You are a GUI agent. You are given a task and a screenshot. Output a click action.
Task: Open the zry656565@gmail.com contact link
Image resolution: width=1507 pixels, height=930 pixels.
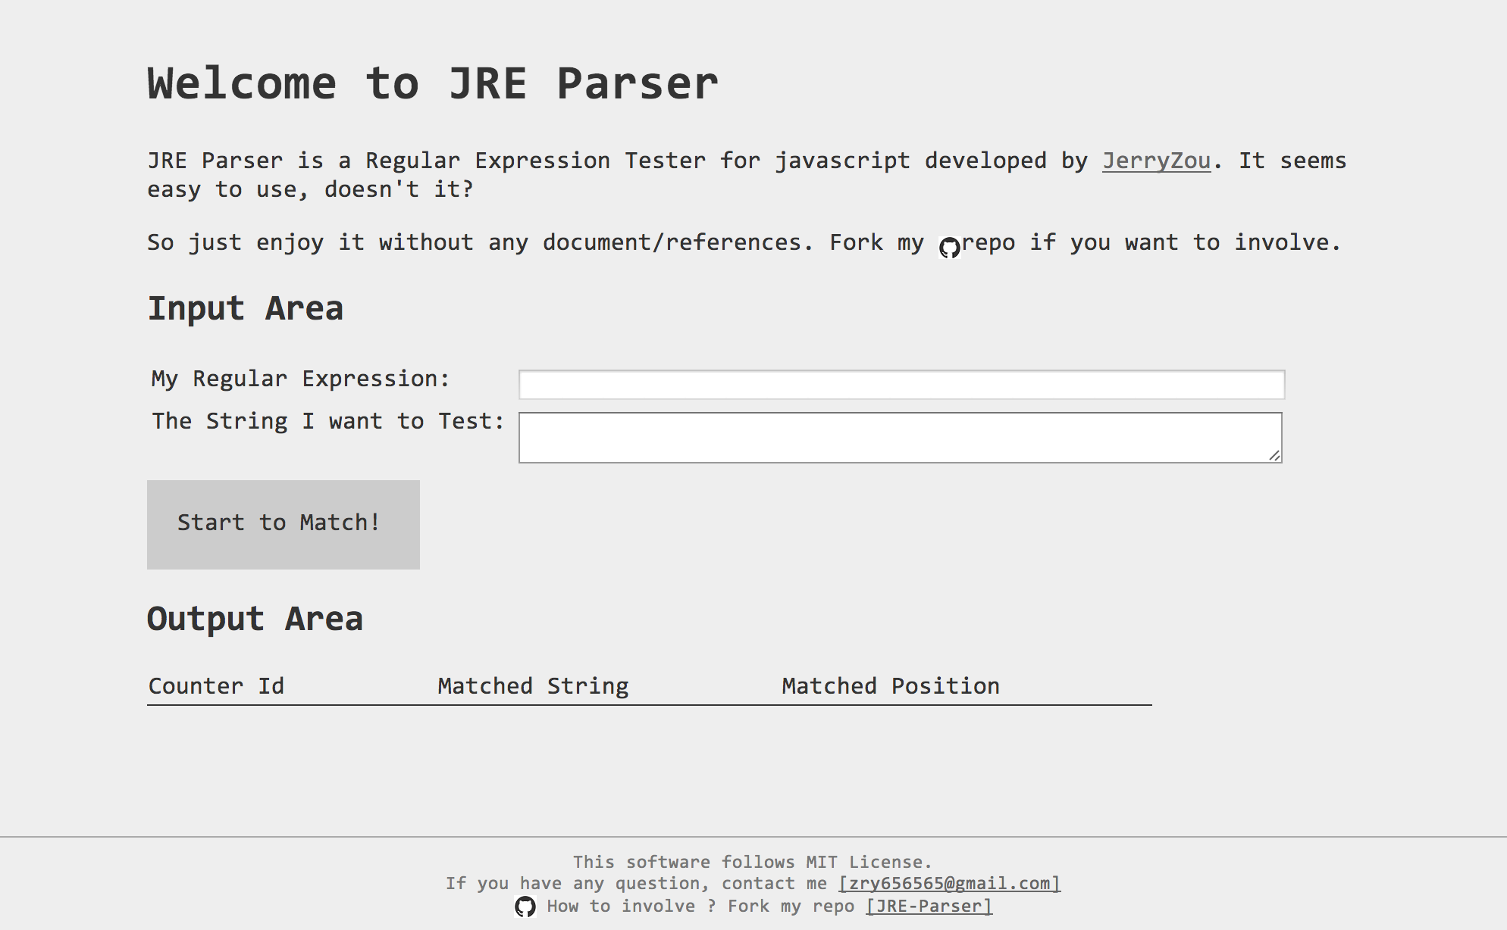(x=948, y=883)
